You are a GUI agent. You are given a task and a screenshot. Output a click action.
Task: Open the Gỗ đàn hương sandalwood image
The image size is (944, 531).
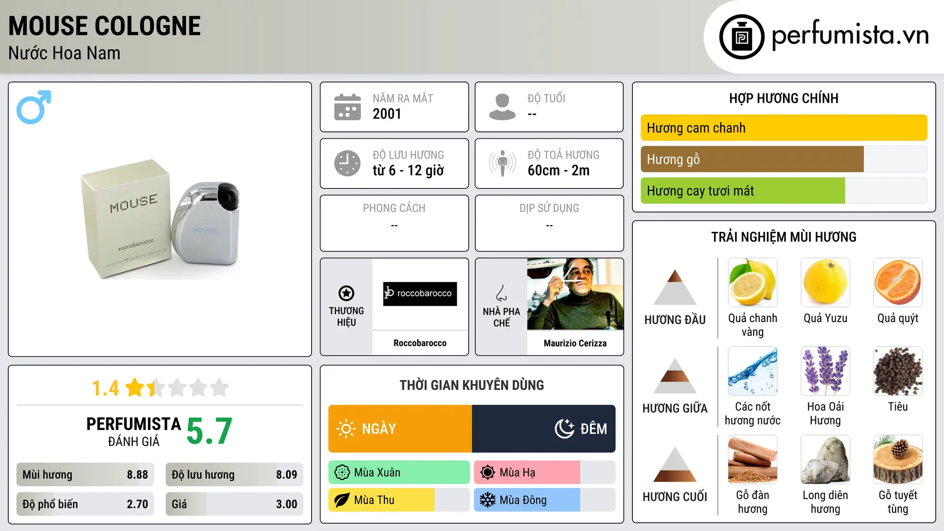(753, 460)
